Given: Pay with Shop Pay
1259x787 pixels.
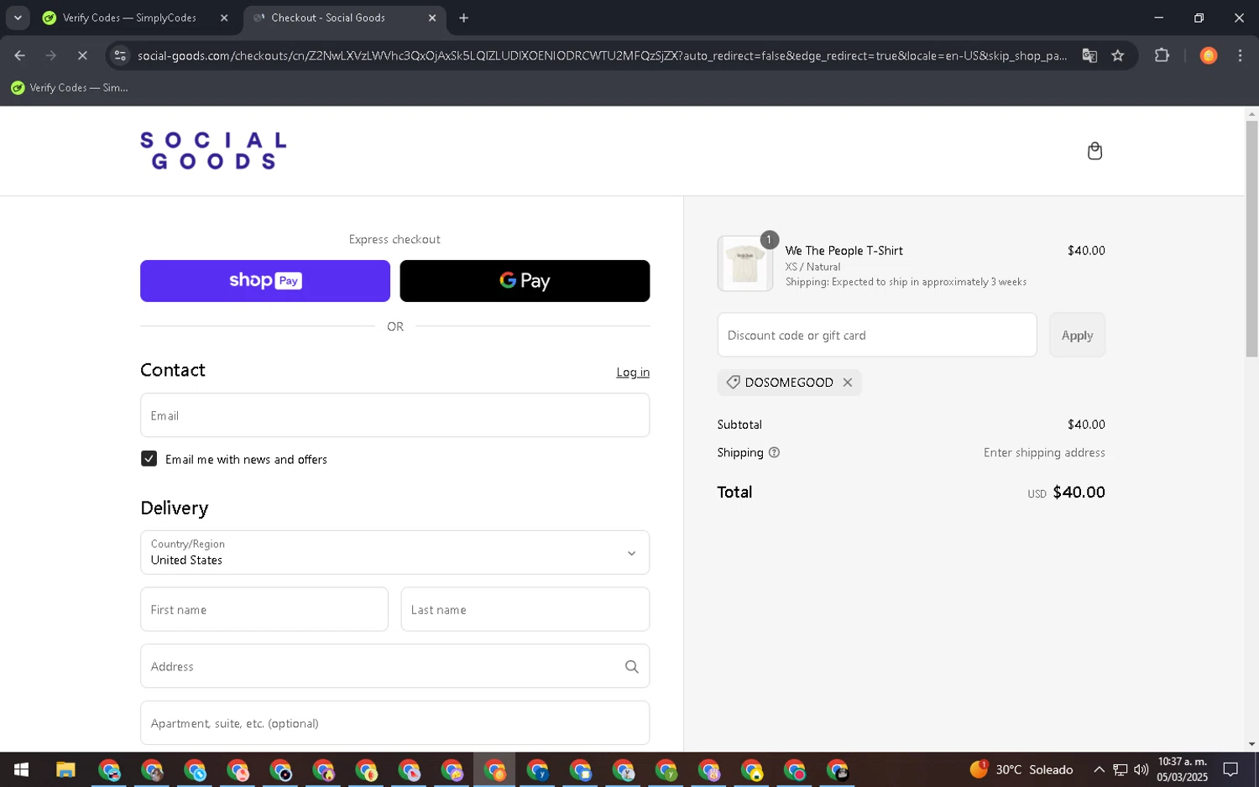Looking at the screenshot, I should [x=265, y=281].
